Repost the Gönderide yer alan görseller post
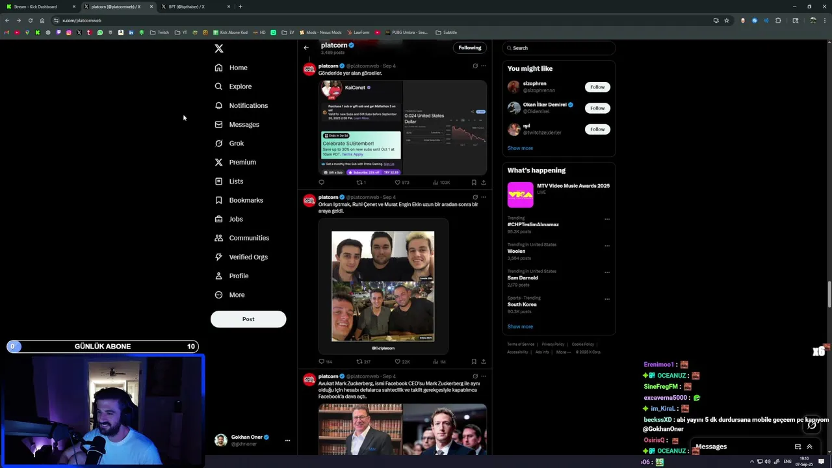 [x=361, y=183]
